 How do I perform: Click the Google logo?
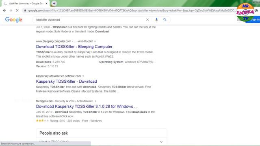pos(13,19)
